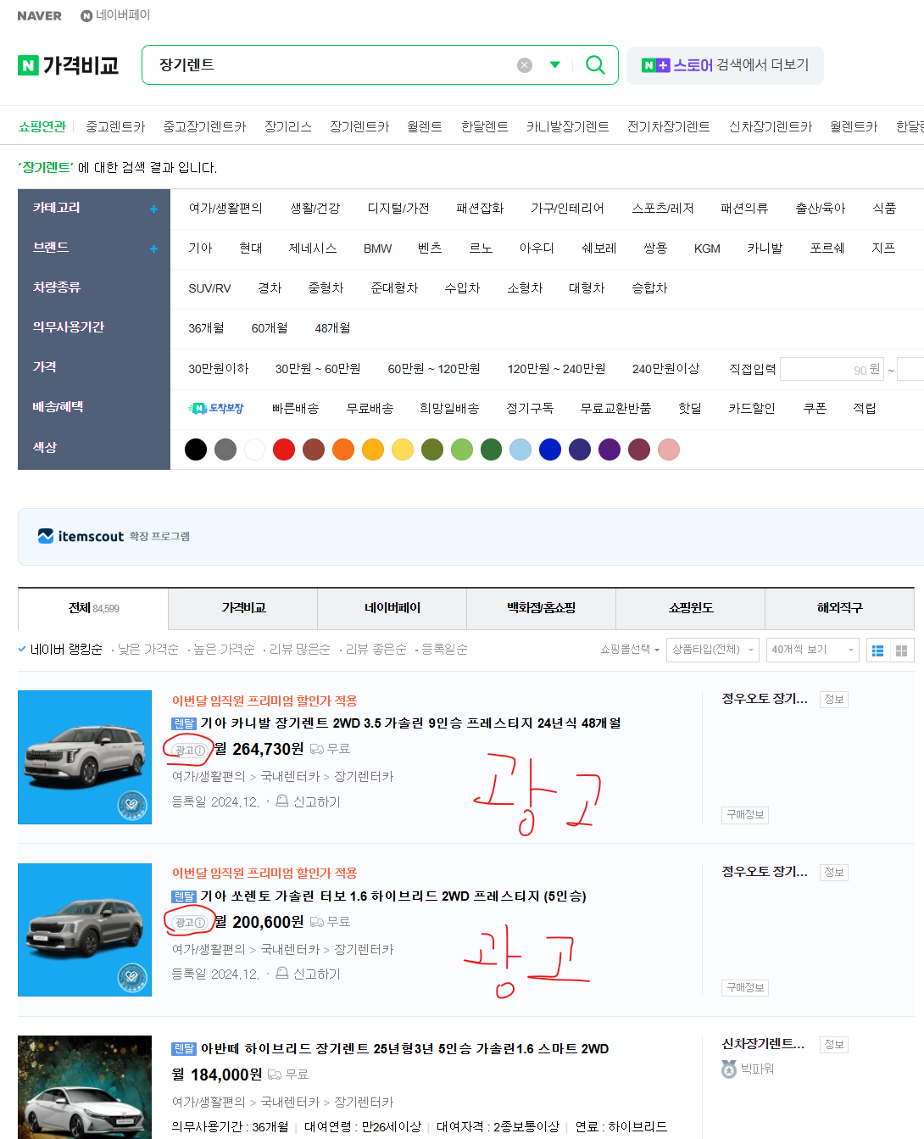Click the 신고하기 icon on the 카니발 listing
Viewport: 924px width, 1139px height.
[282, 801]
